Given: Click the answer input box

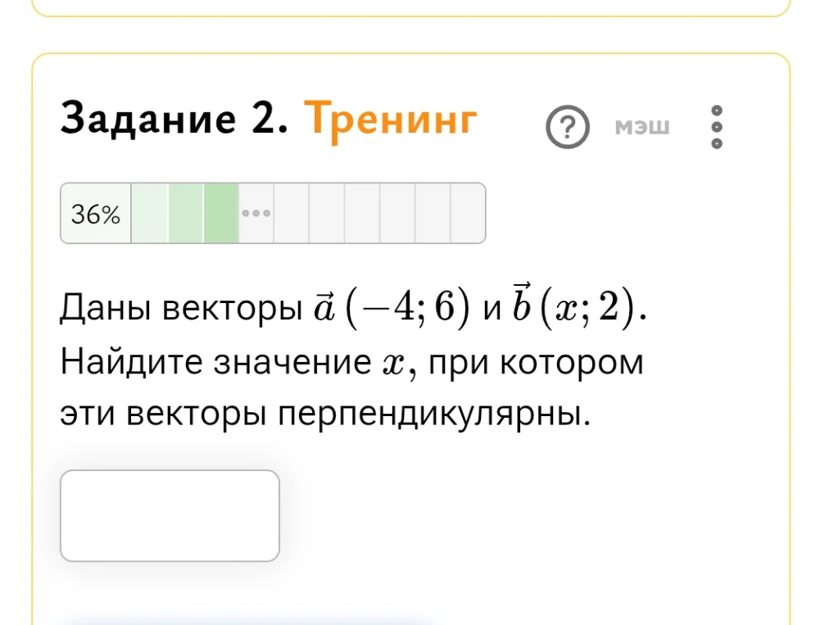Looking at the screenshot, I should pyautogui.click(x=170, y=514).
